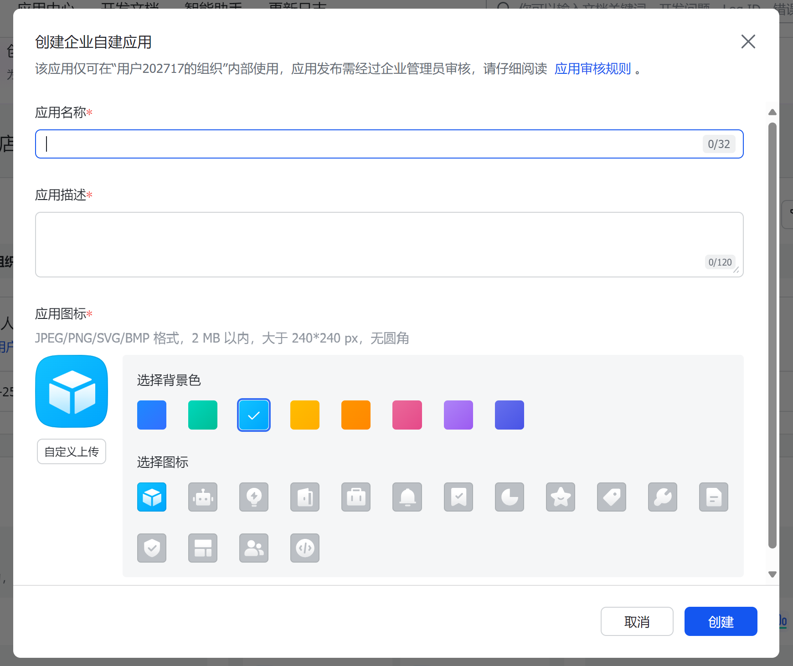Click the scrollbar down arrow
This screenshot has width=793, height=666.
(x=772, y=574)
